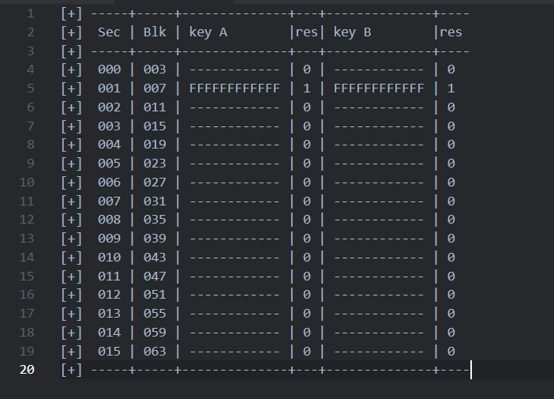Click line number 20 in the gutter
The image size is (554, 399).
[28, 370]
